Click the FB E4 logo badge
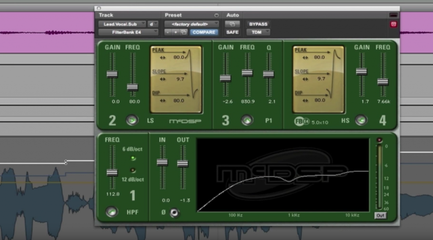The height and width of the screenshot is (240, 433). coord(302,121)
